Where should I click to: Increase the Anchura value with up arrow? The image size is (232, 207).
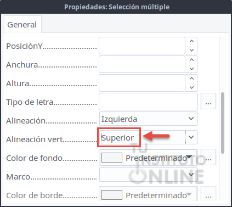tap(191, 60)
